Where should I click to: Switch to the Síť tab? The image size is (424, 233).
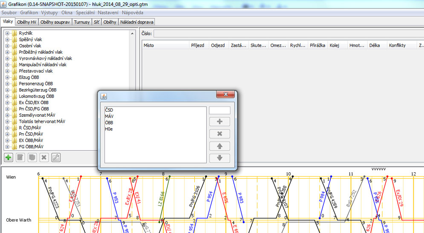coord(97,22)
